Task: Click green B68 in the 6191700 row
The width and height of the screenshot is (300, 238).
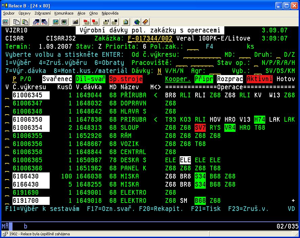Action: [200, 201]
